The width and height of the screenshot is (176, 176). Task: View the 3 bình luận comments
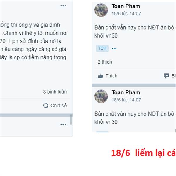tap(55, 92)
